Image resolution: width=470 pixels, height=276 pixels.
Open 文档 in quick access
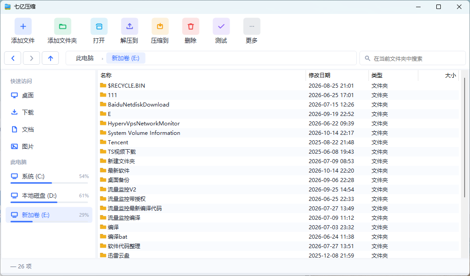coord(49,129)
